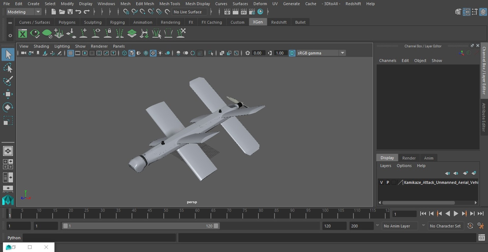This screenshot has height=252, width=488.
Task: Select the Move tool in the toolbox
Action: pyautogui.click(x=8, y=94)
